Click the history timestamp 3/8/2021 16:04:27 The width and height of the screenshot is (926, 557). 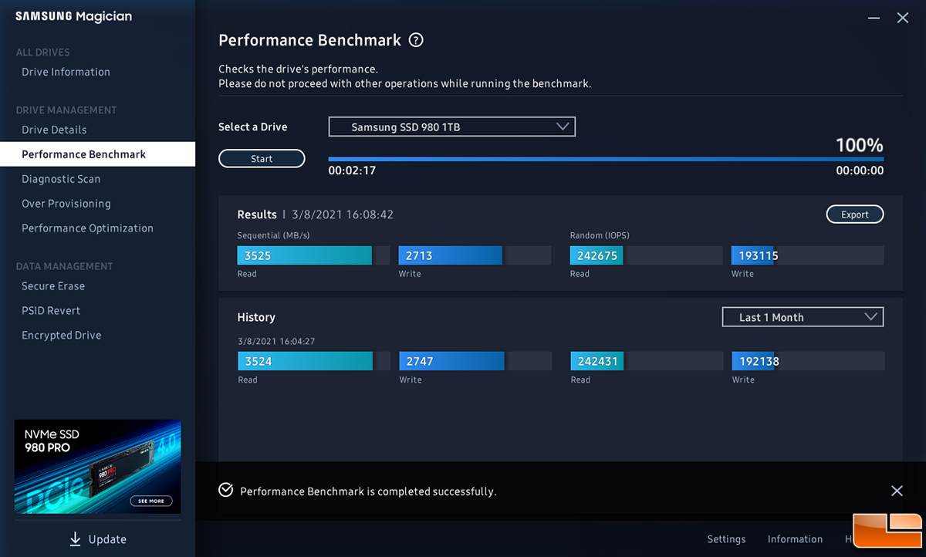(276, 341)
